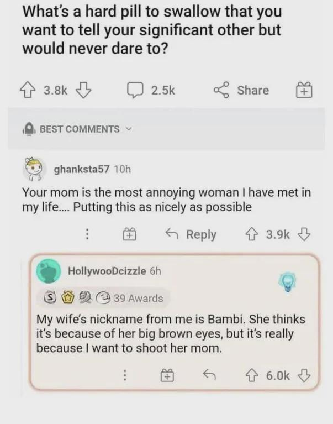The height and width of the screenshot is (424, 333).
Task: Reply to HollywooDcizzle's comment using the arrow icon
Action: 208,375
